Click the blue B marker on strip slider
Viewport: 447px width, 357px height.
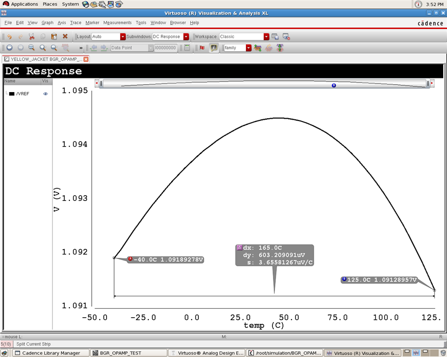coord(334,85)
